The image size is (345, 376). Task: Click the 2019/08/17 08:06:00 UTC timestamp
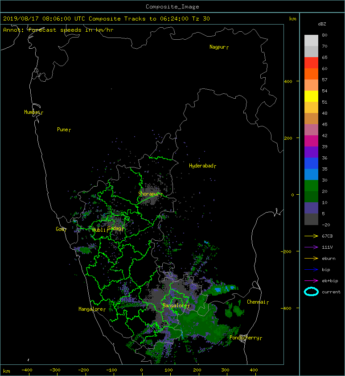pyautogui.click(x=44, y=18)
